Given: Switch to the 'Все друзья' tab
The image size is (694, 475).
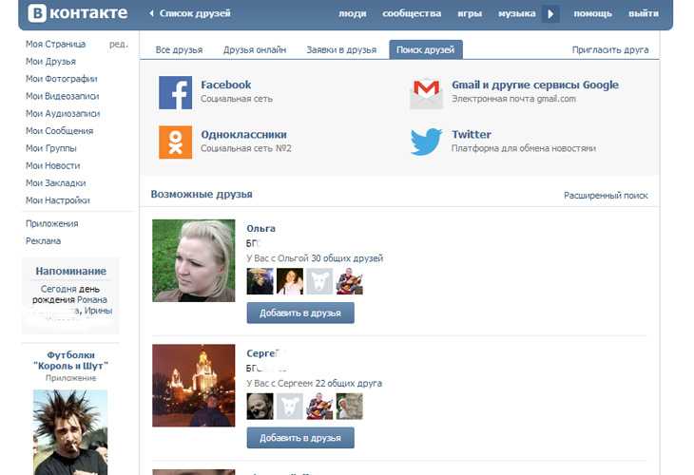Looking at the screenshot, I should (179, 50).
